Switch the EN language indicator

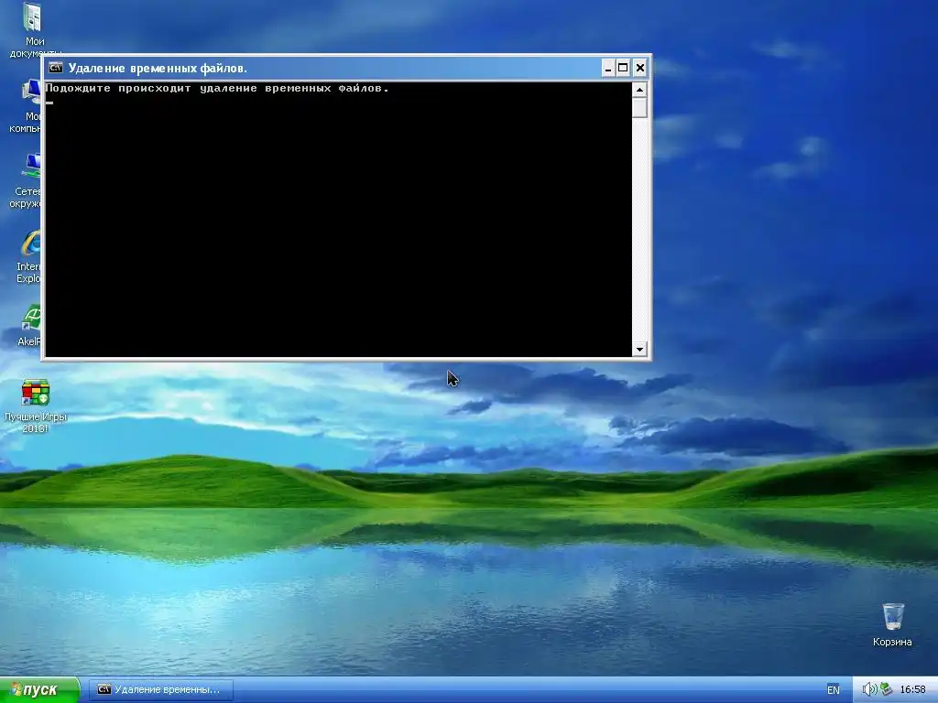click(x=834, y=690)
